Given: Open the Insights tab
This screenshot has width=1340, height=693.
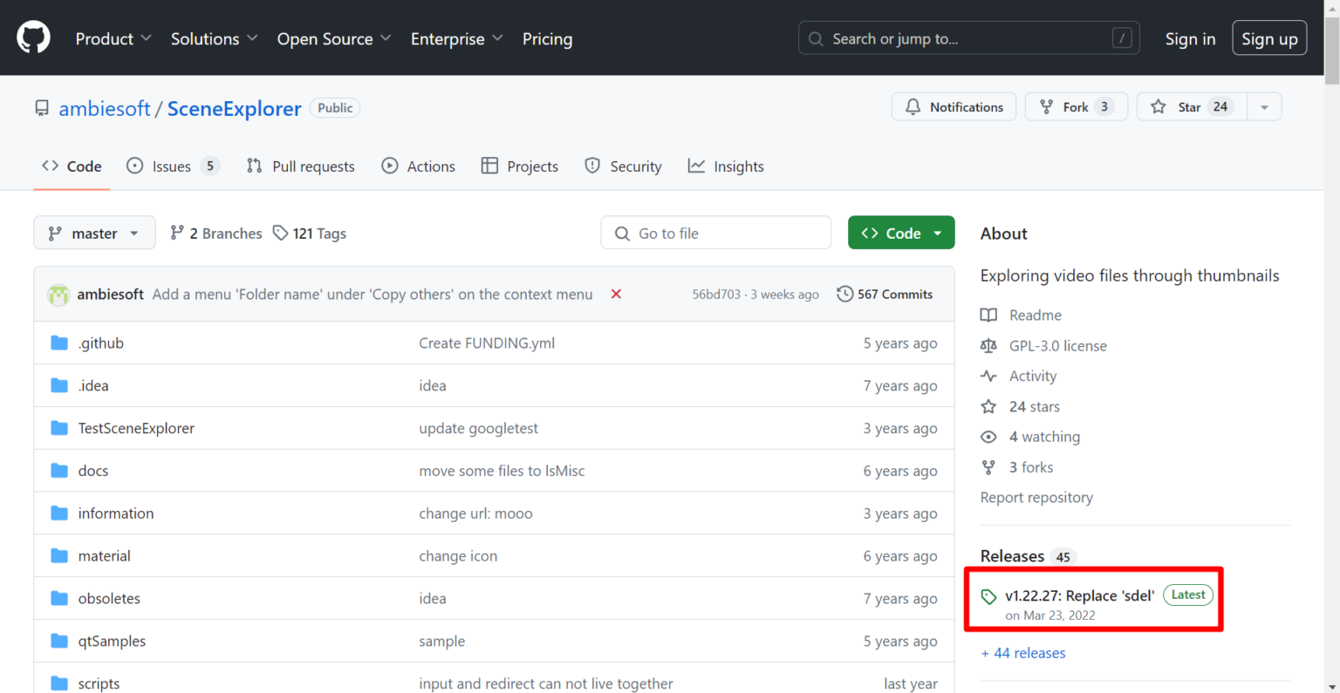Looking at the screenshot, I should point(726,166).
